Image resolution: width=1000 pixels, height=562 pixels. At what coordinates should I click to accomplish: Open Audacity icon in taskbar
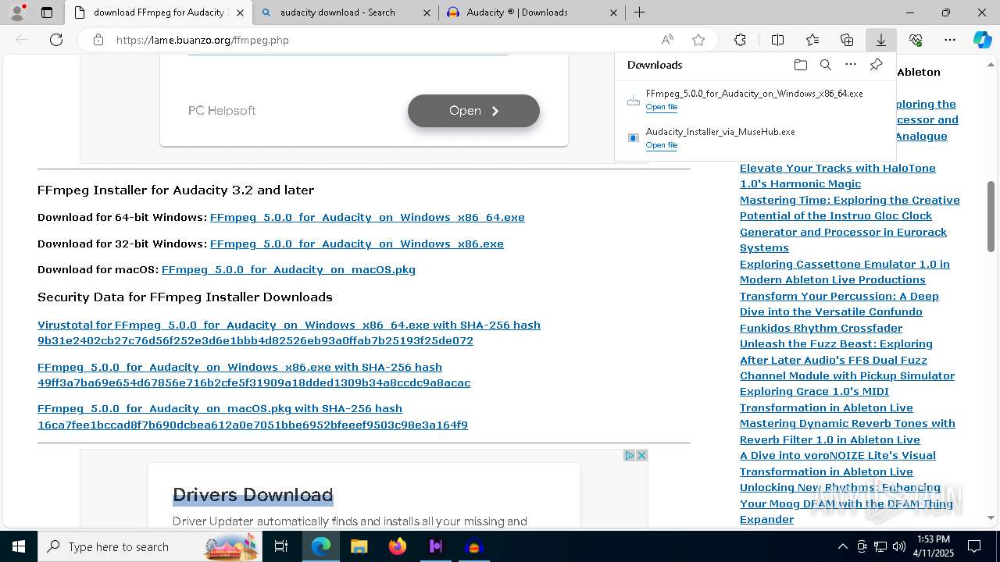pyautogui.click(x=473, y=546)
